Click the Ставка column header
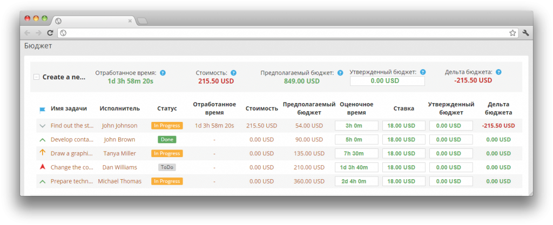This screenshot has width=553, height=225. pyautogui.click(x=404, y=108)
